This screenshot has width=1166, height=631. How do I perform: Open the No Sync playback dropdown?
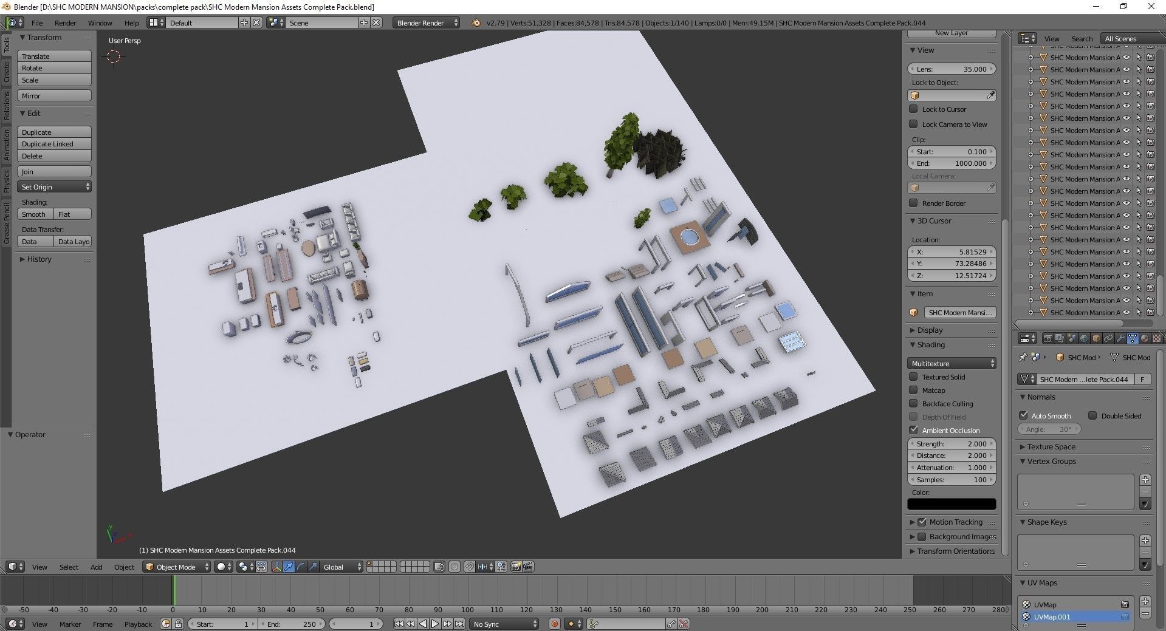point(504,624)
